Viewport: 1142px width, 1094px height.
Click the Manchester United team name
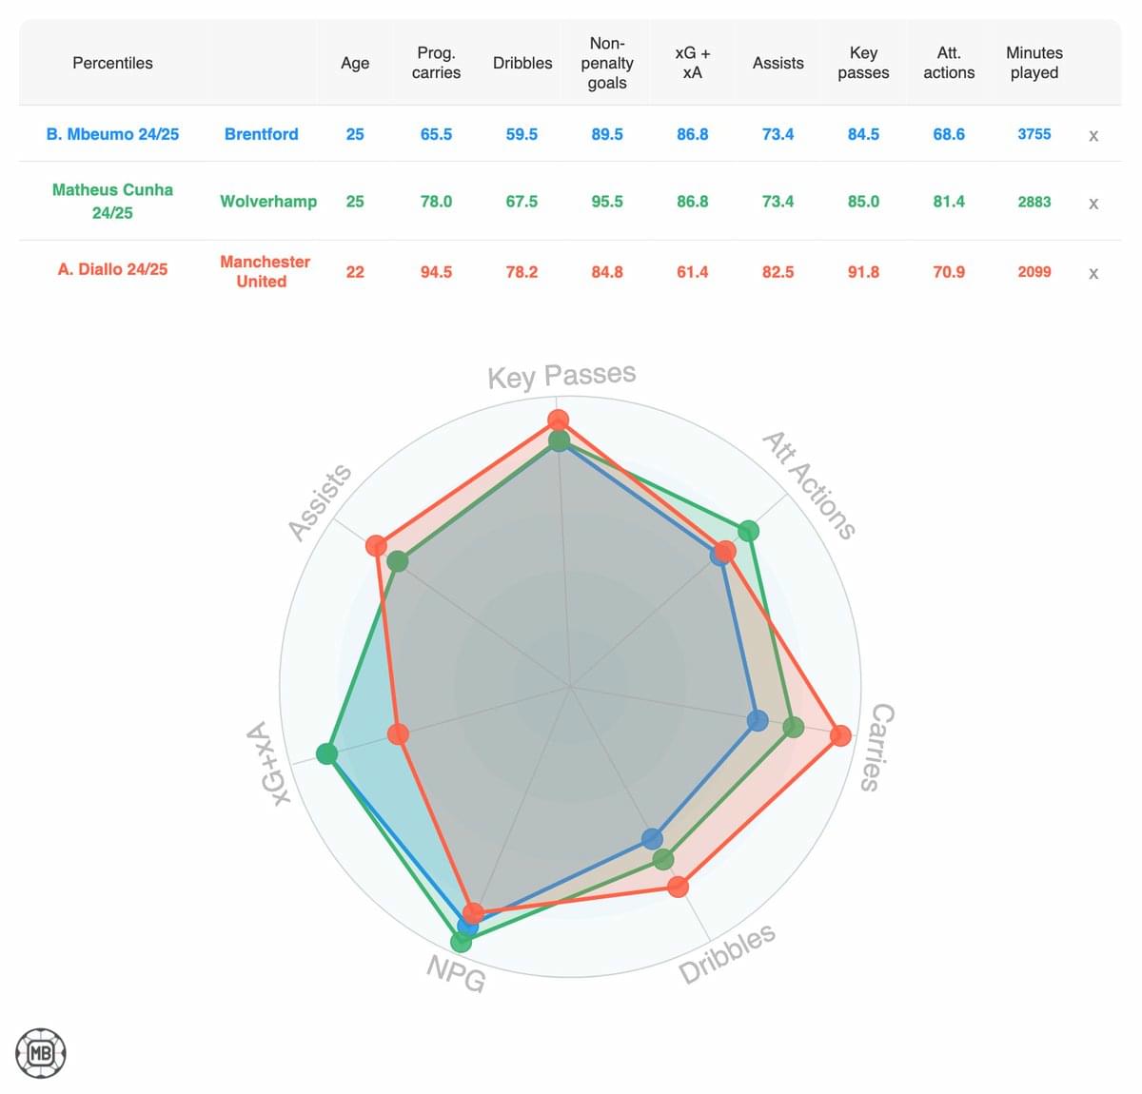[x=264, y=271]
